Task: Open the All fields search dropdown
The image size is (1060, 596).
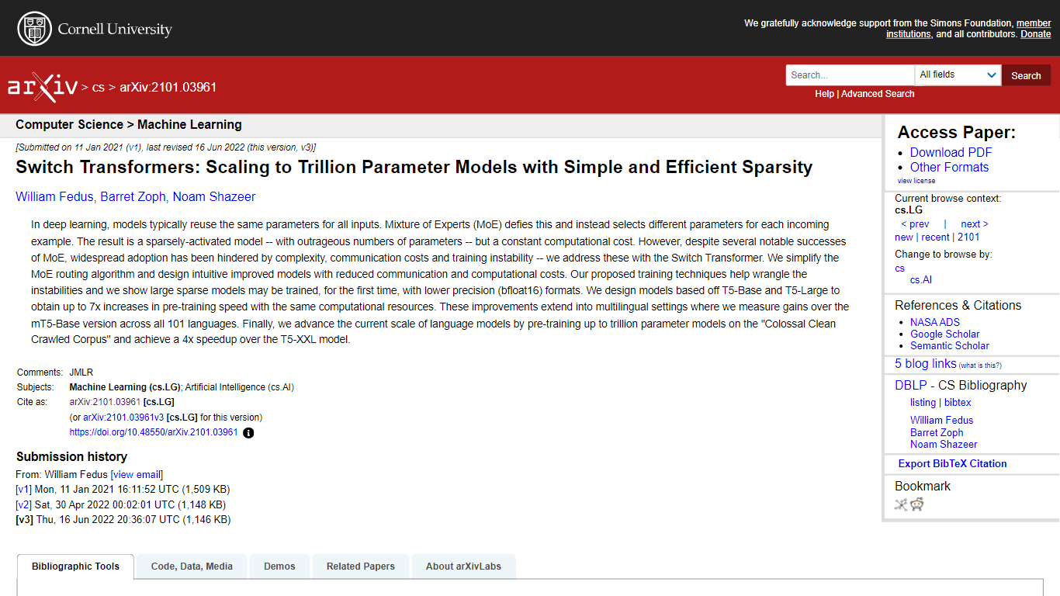Action: pyautogui.click(x=958, y=75)
